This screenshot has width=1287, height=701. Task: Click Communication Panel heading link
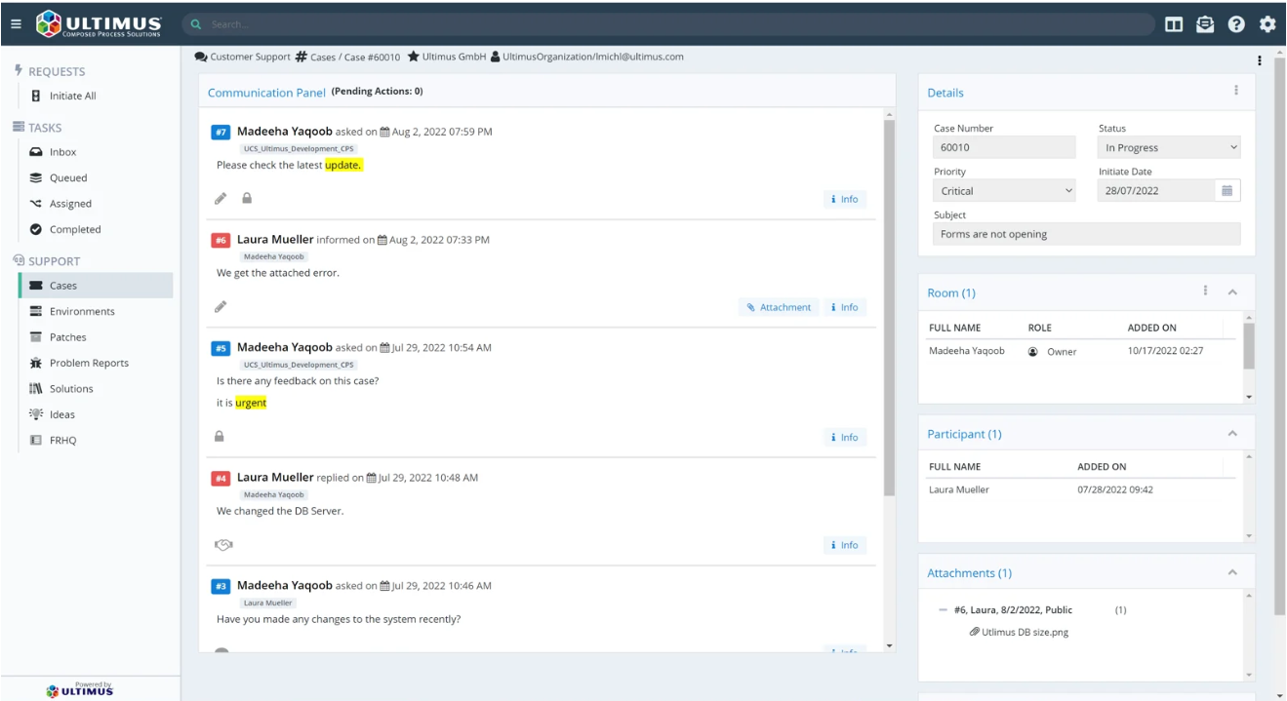point(266,93)
